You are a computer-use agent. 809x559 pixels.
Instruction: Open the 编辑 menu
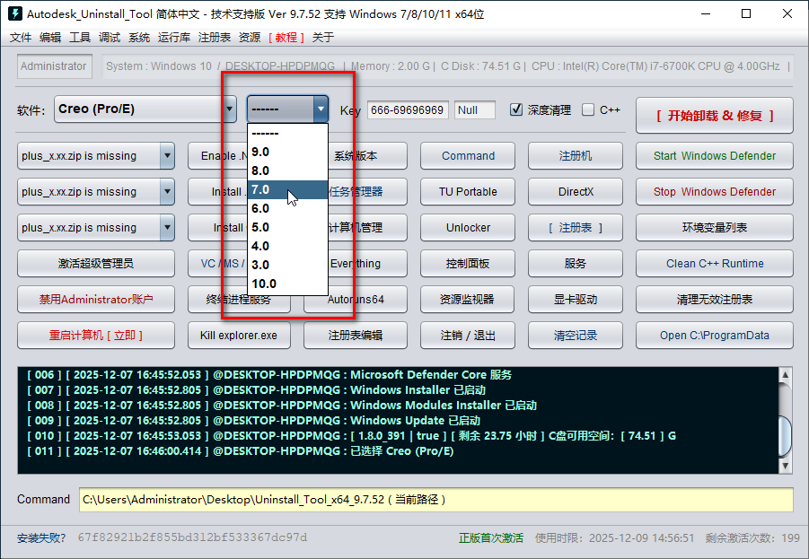(50, 37)
